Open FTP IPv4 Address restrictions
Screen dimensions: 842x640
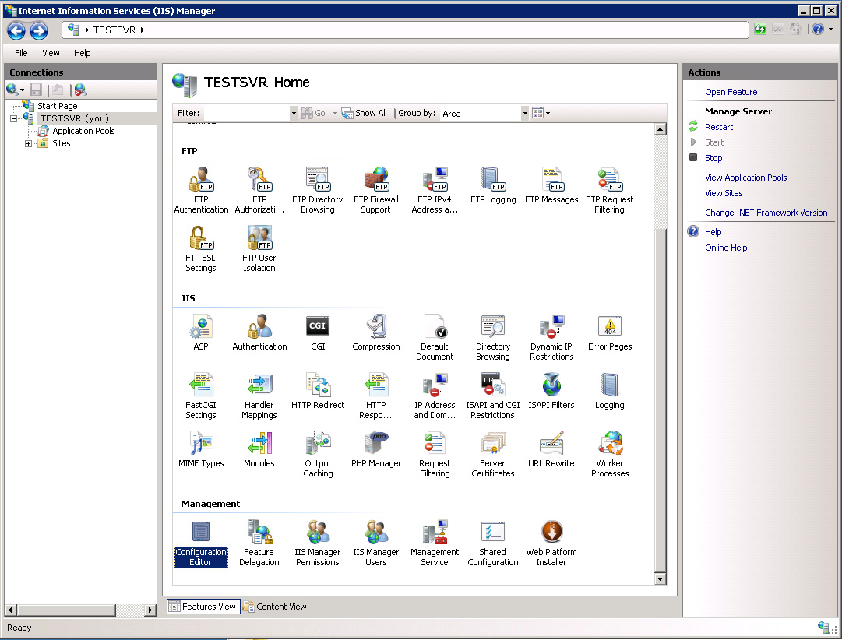tap(435, 190)
